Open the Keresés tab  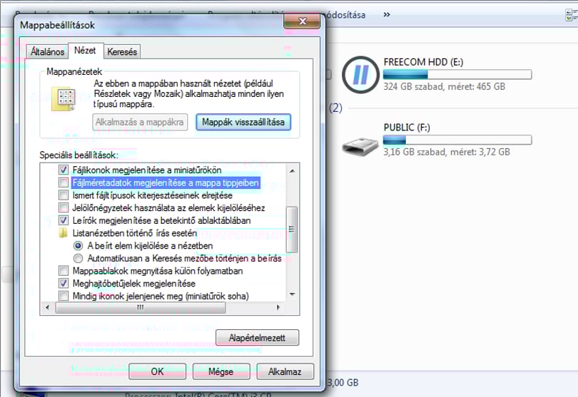point(122,51)
